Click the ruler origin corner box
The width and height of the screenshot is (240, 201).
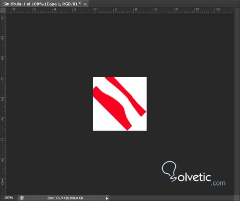3,10
